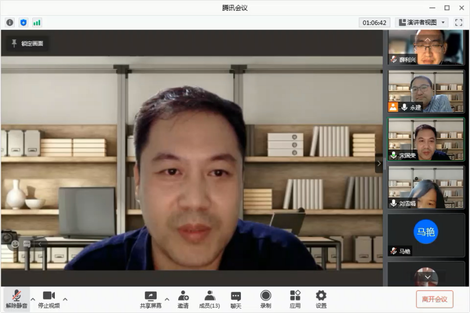Expand audio options arrow beside 解除静音

click(33, 299)
